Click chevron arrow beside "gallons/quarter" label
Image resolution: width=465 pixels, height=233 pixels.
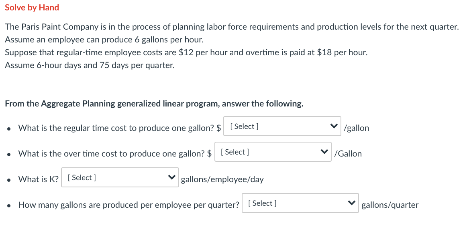(351, 203)
